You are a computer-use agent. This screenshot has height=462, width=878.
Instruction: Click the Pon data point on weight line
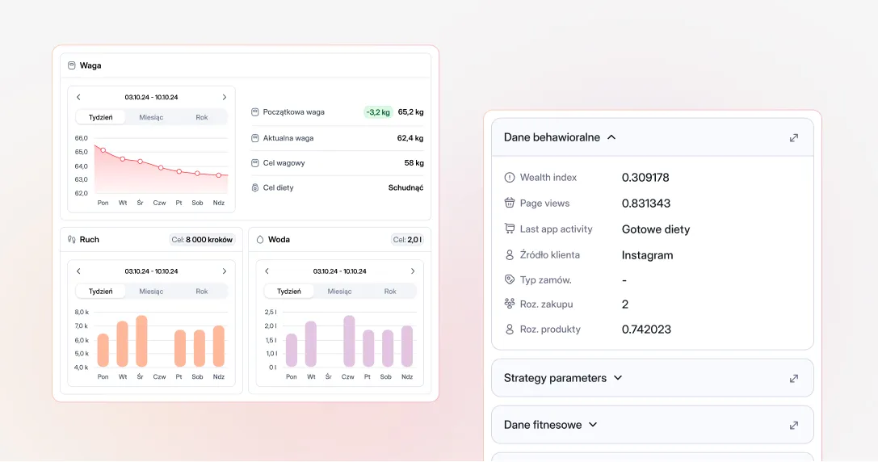103,150
